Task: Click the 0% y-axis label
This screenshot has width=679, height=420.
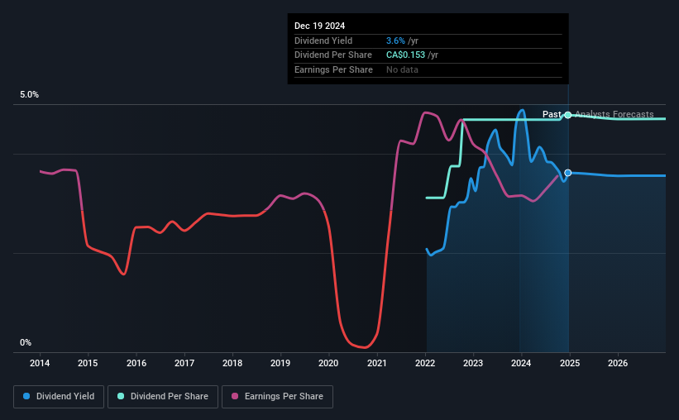Action: click(x=26, y=342)
